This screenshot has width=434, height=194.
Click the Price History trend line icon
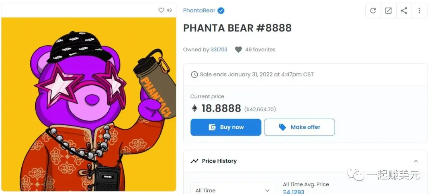[x=194, y=161]
